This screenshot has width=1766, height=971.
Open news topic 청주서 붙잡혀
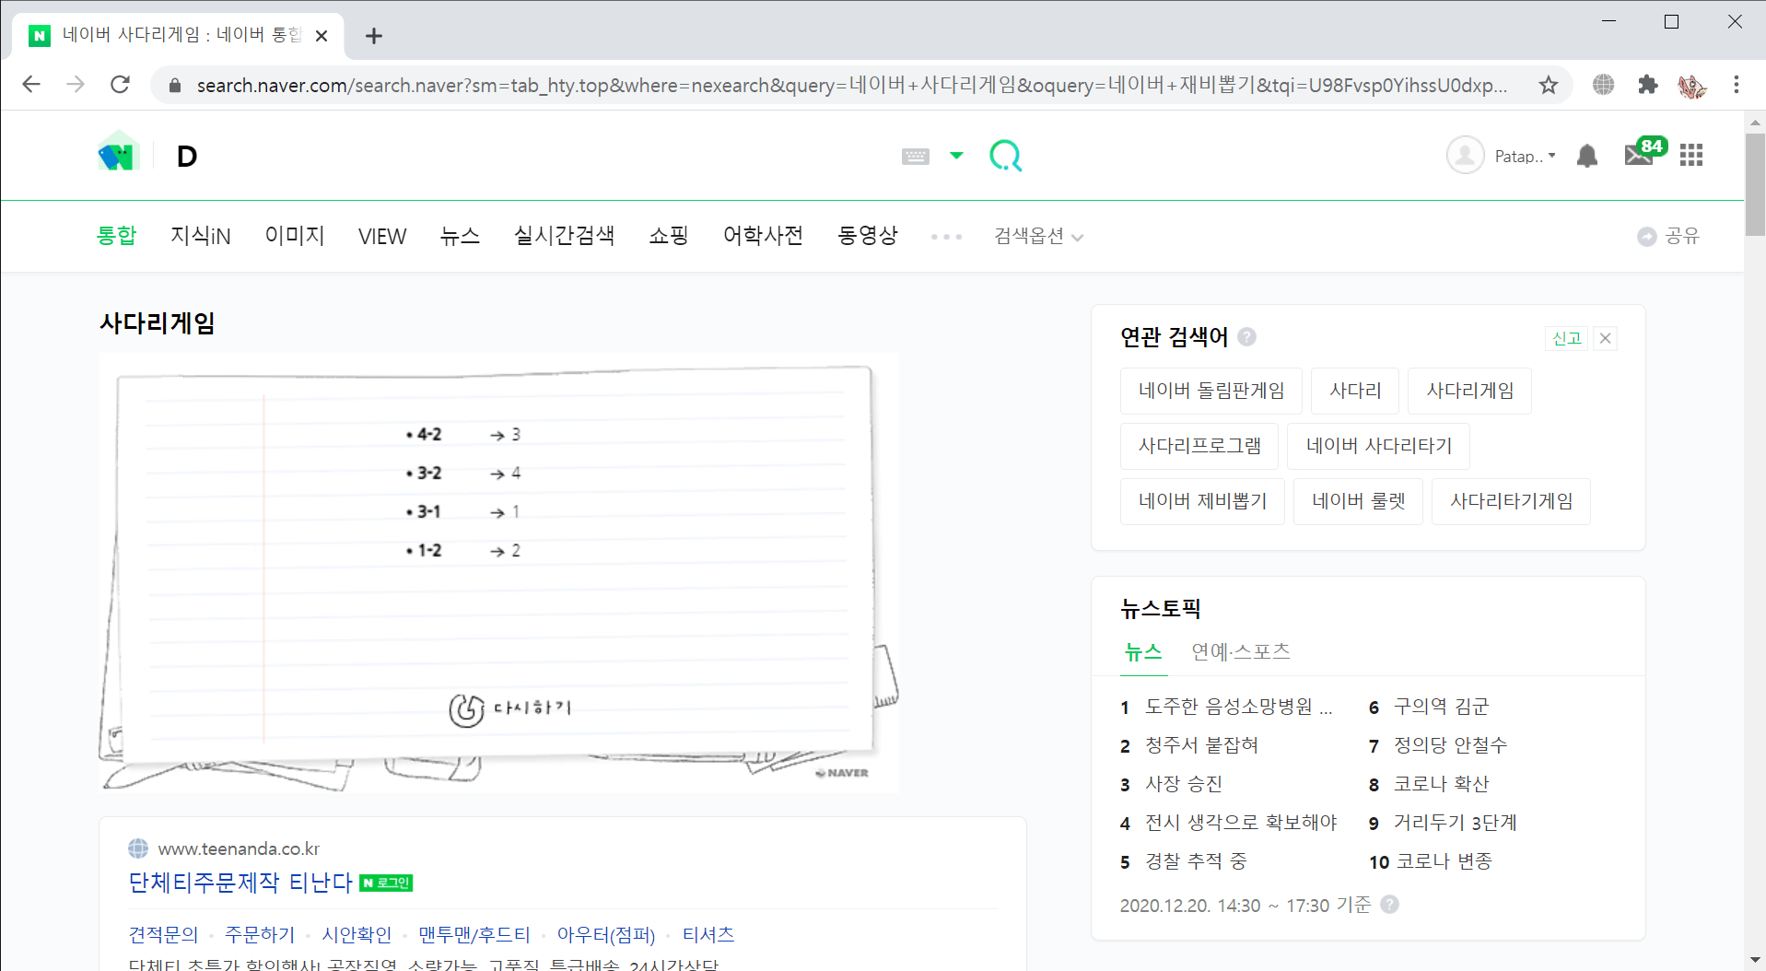click(1201, 745)
